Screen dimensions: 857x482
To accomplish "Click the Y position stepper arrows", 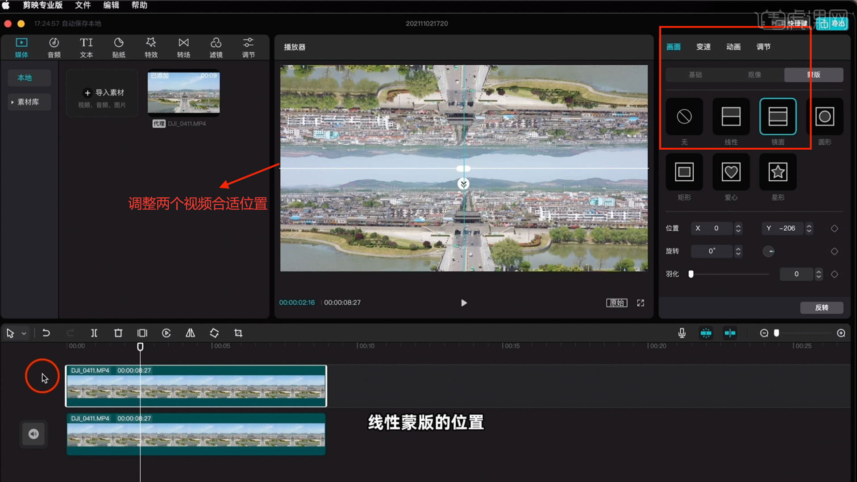I will (x=809, y=229).
